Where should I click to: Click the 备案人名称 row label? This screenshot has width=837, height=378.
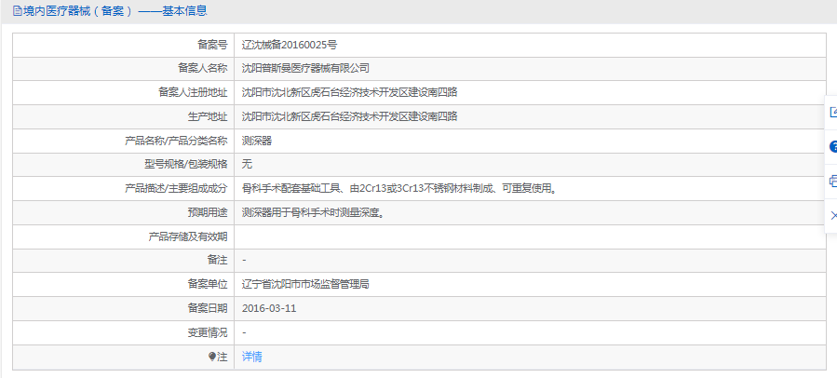click(202, 68)
